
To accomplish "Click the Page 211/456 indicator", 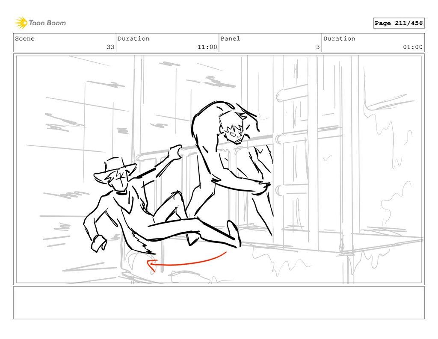I will coord(399,23).
